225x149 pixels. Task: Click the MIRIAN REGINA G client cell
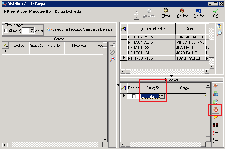[x=190, y=42]
